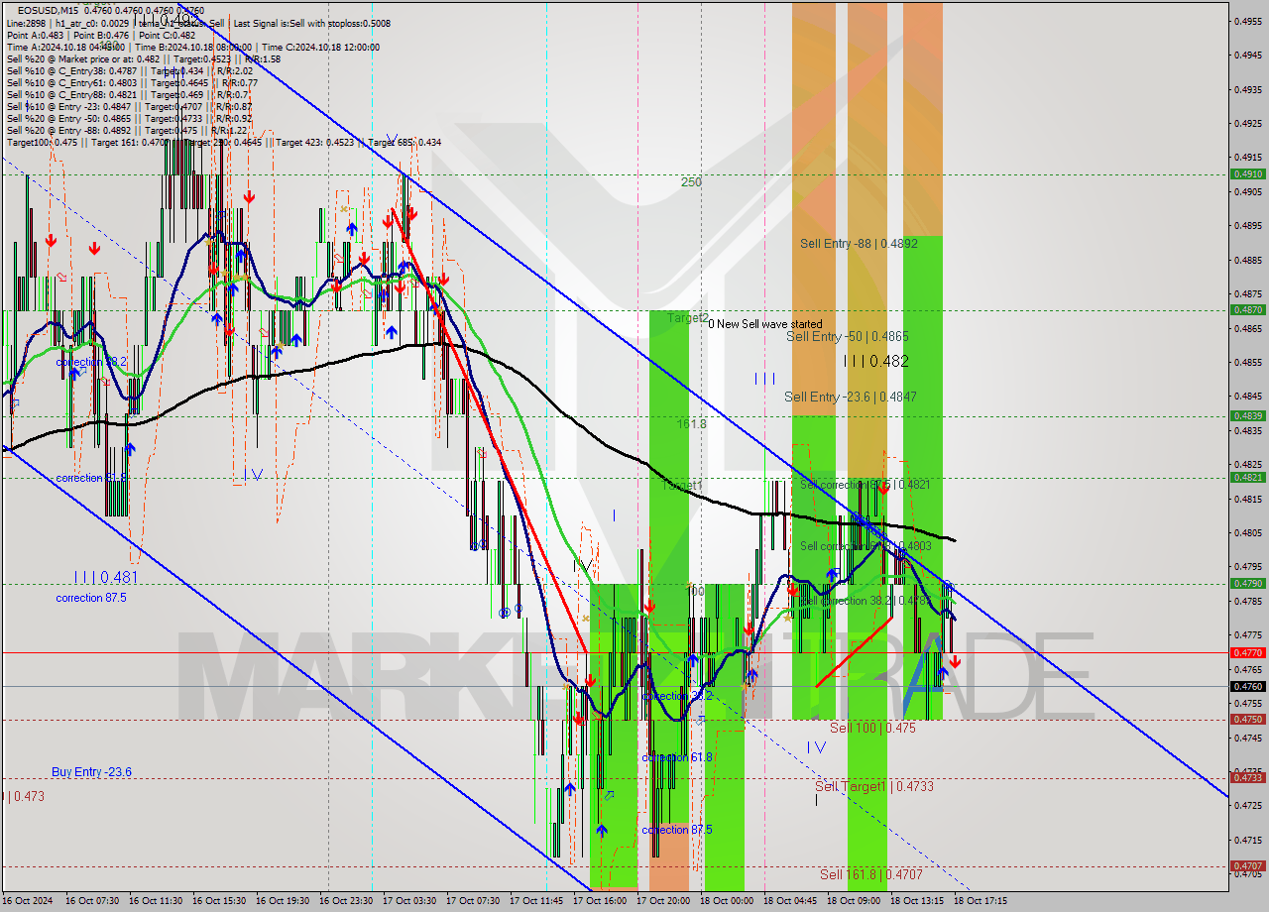Click the 'Sell 161.8 | 0.4707' label
This screenshot has width=1269, height=912.
pyautogui.click(x=871, y=874)
